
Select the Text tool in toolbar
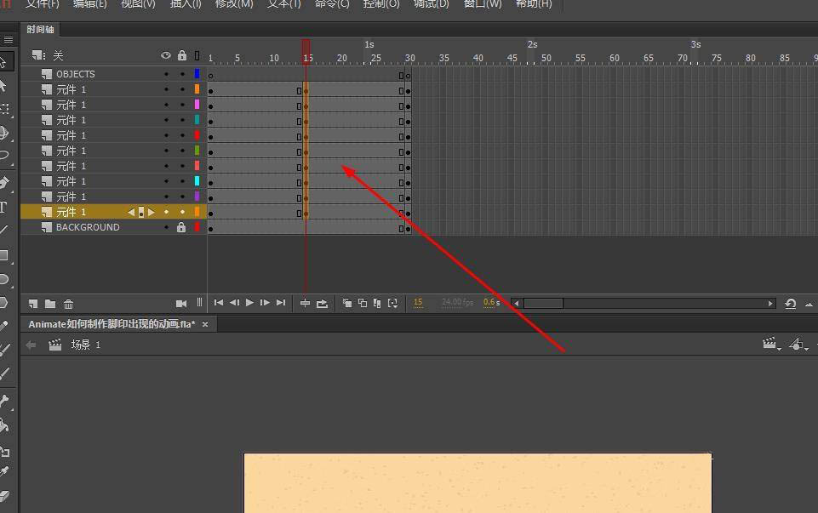(4, 207)
